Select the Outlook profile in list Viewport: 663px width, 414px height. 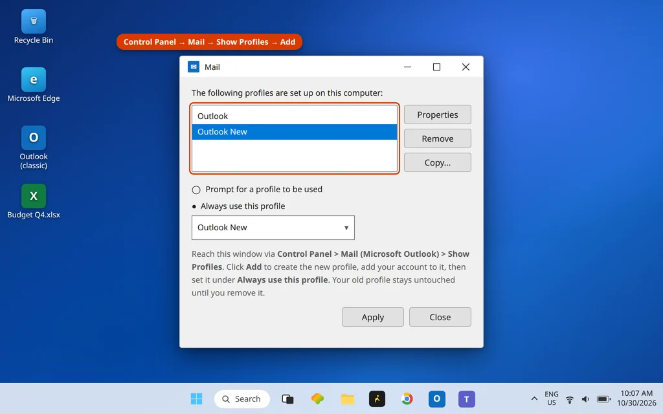[x=295, y=116]
